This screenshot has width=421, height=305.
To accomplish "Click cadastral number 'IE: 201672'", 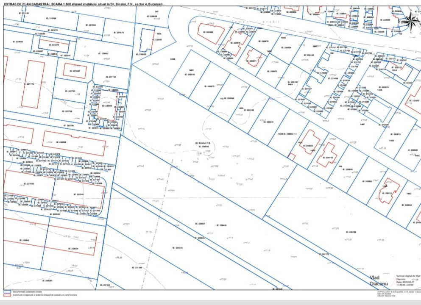I will click(x=52, y=30).
